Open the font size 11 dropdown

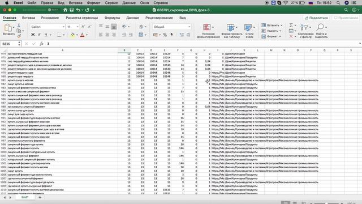(77, 27)
